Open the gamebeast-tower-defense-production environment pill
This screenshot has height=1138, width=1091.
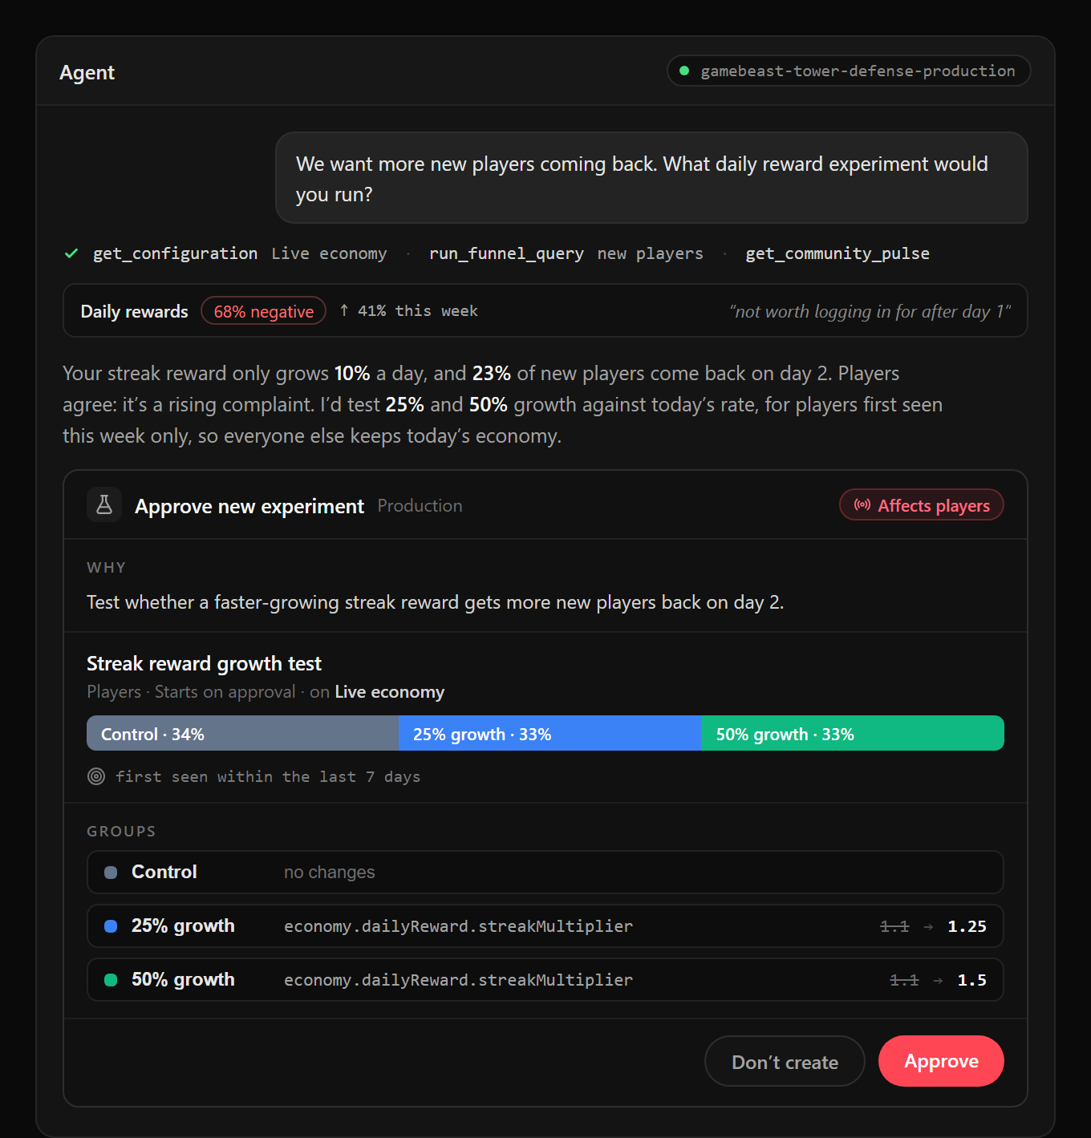849,71
